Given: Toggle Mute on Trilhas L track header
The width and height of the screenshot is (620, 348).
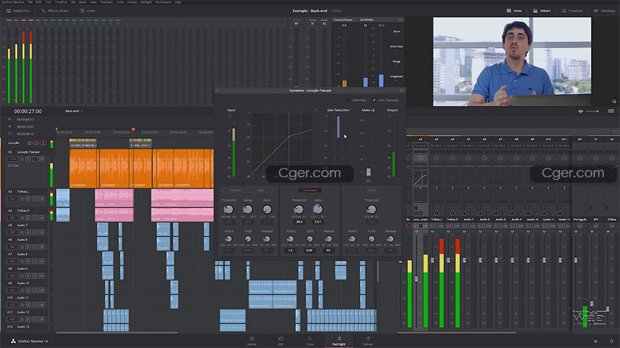Looking at the screenshot, I should click(42, 198).
